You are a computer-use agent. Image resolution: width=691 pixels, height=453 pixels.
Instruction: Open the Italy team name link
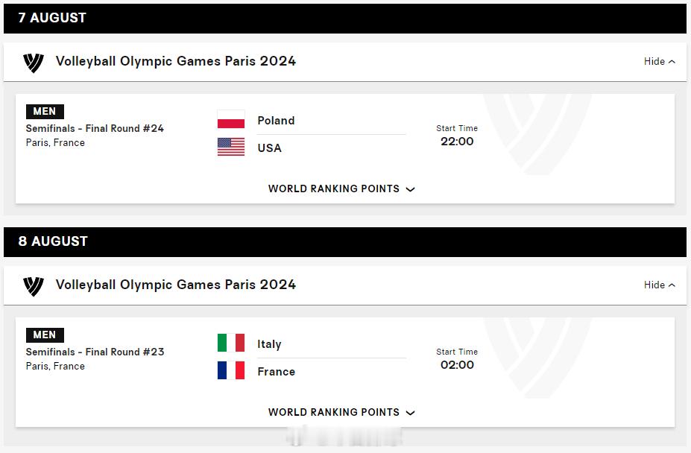pos(269,344)
